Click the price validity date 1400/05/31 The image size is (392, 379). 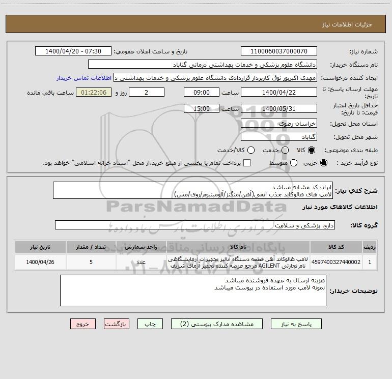(x=279, y=108)
